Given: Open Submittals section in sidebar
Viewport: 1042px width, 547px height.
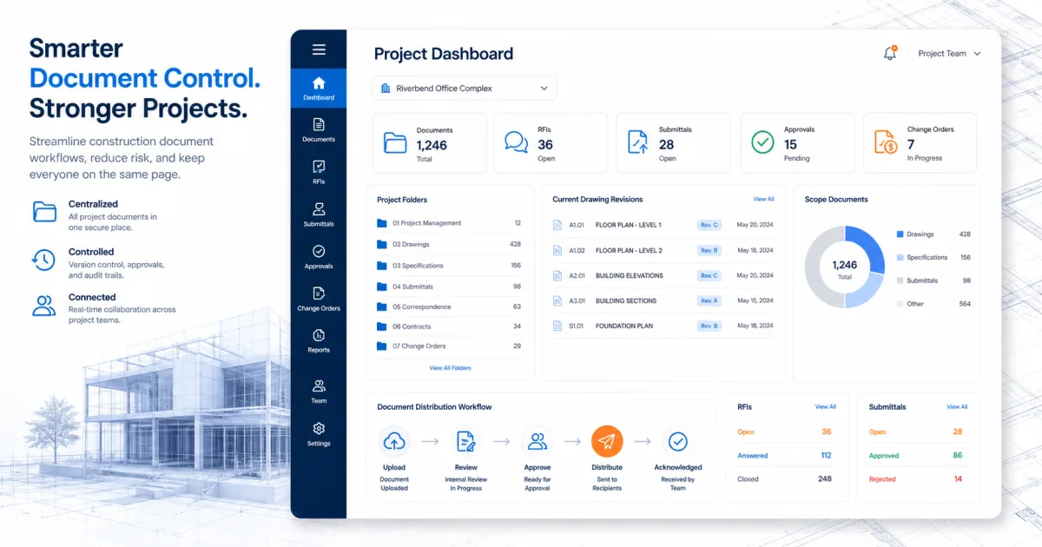Looking at the screenshot, I should click(x=319, y=214).
